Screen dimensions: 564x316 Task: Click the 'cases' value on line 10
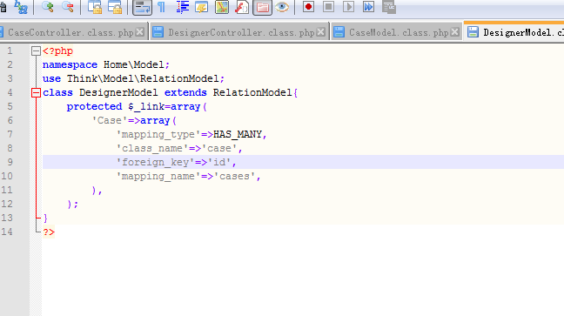point(234,177)
